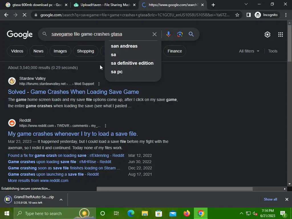Open Google quick settings gear
The image size is (292, 219).
(267, 35)
